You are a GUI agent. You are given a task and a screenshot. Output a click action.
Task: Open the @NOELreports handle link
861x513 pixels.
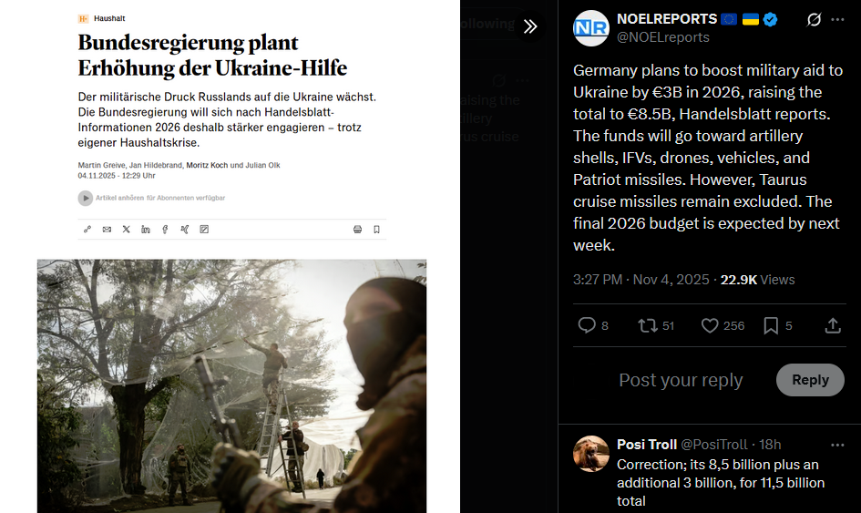tap(663, 37)
